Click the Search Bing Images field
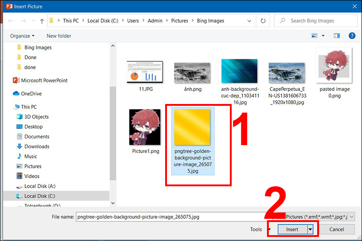The image size is (362, 241). point(317,21)
